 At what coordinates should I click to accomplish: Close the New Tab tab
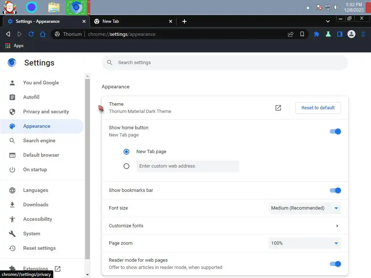click(171, 21)
